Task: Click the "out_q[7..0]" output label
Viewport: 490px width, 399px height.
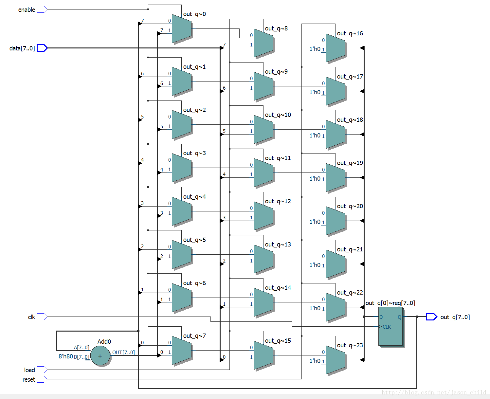Action: click(x=455, y=317)
